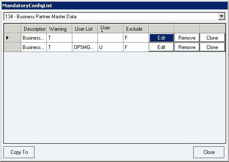The image size is (229, 162).
Task: Click the Business... description cell in the OPSMG row
Action: pos(34,47)
